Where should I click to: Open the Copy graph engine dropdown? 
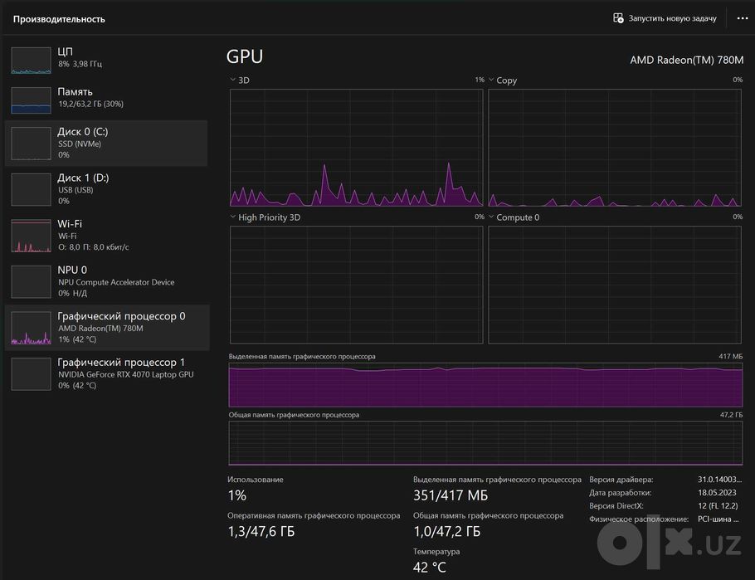pos(491,80)
